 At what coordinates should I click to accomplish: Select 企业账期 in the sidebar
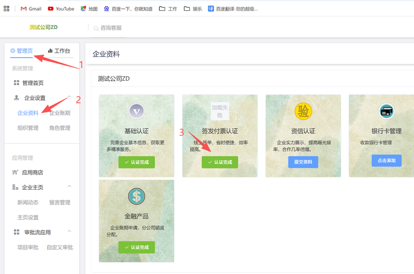click(x=60, y=113)
